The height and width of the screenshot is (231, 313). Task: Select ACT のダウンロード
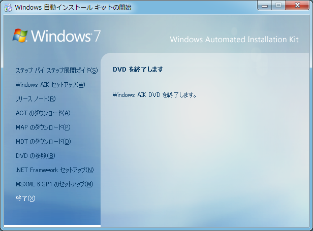pos(43,113)
